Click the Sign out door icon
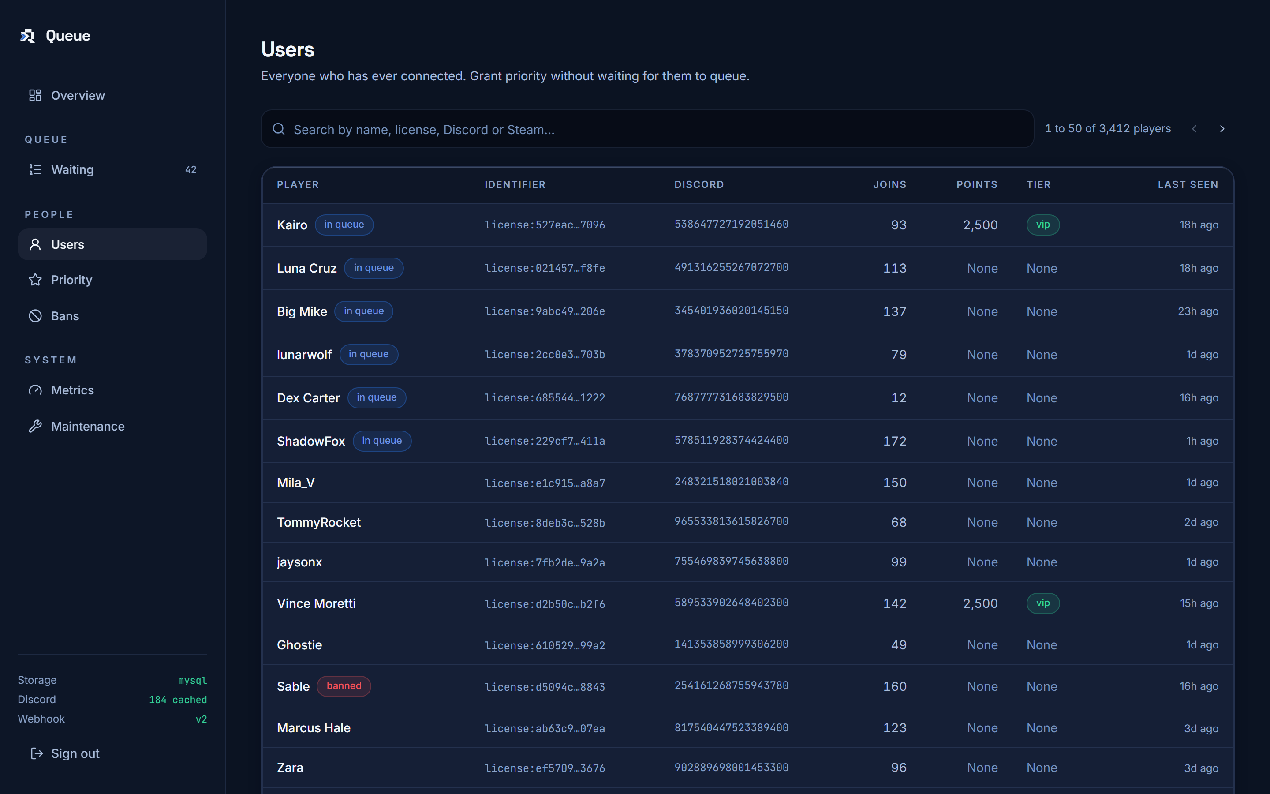This screenshot has width=1270, height=794. tap(37, 753)
